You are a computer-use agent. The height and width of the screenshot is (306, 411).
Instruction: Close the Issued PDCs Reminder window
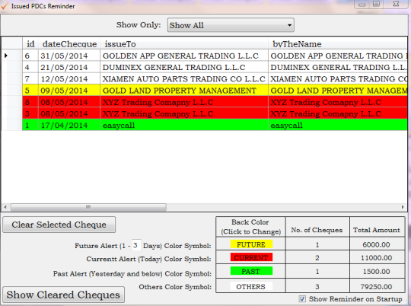click(x=396, y=4)
